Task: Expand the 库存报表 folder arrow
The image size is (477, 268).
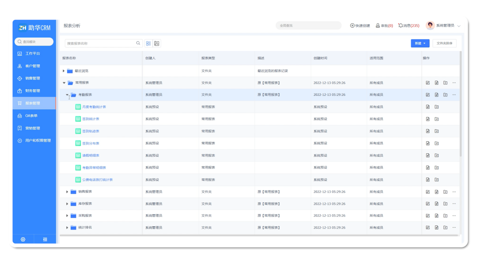Action: (x=67, y=204)
